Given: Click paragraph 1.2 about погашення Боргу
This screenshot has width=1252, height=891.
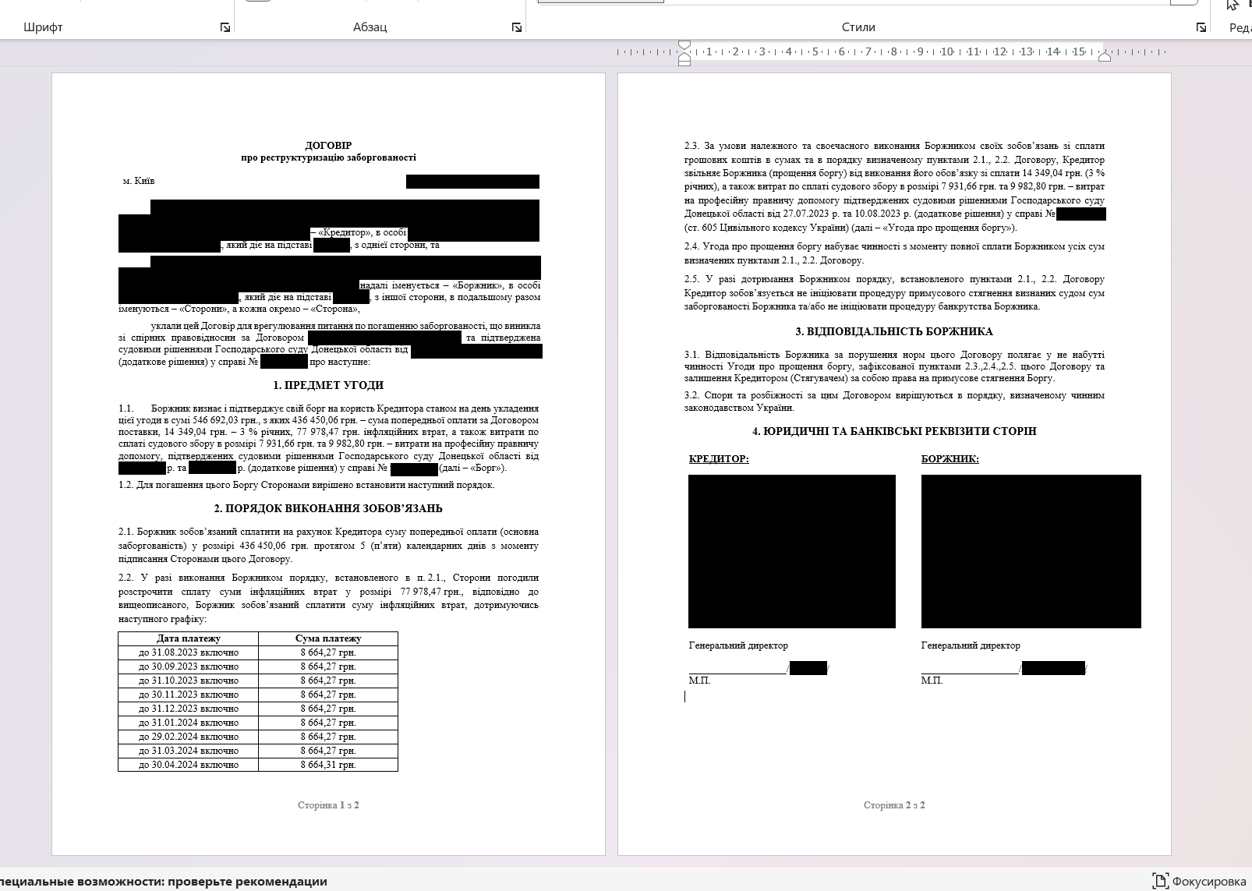Looking at the screenshot, I should (306, 485).
